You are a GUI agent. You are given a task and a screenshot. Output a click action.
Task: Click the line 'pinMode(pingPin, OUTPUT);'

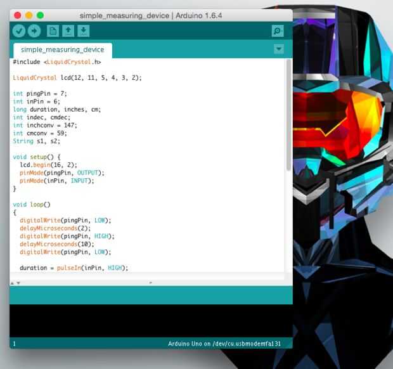(x=62, y=173)
